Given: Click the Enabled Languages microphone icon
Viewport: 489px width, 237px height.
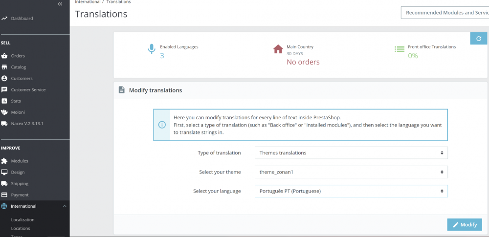Looking at the screenshot, I should pos(151,49).
